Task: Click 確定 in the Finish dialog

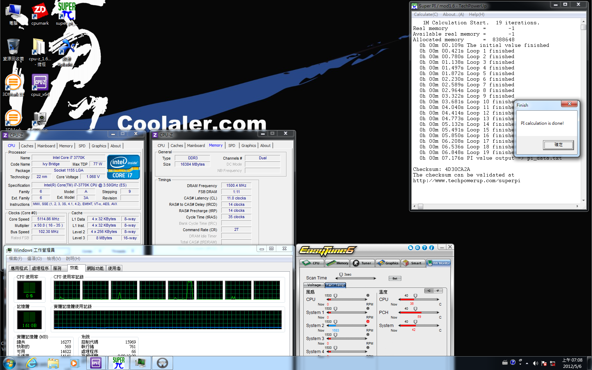Action: (x=559, y=145)
